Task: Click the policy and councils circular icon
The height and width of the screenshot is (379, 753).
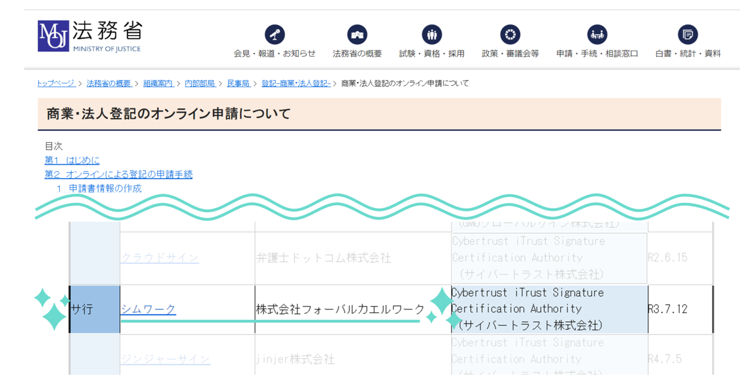Action: [x=510, y=35]
